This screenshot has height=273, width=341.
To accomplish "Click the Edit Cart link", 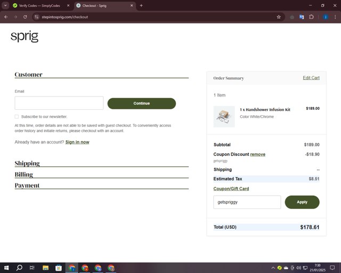I will click(311, 78).
